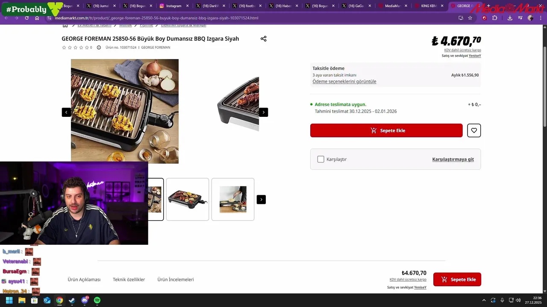This screenshot has width=547, height=307.
Task: Click the browser forward arrow
Action: [16, 18]
